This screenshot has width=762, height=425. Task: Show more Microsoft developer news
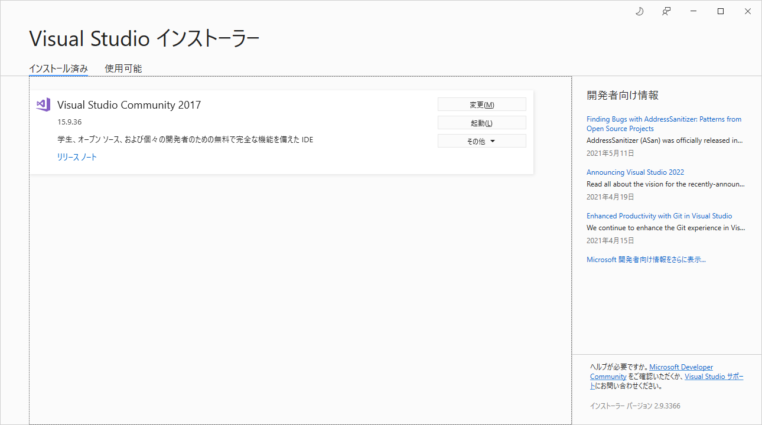click(645, 259)
